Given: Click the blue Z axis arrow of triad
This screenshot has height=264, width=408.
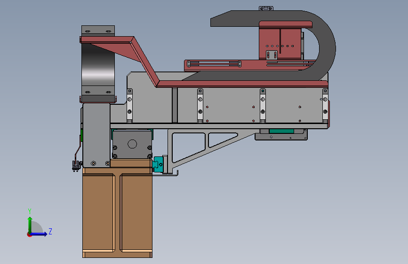Looking at the screenshot, I should (39, 234).
